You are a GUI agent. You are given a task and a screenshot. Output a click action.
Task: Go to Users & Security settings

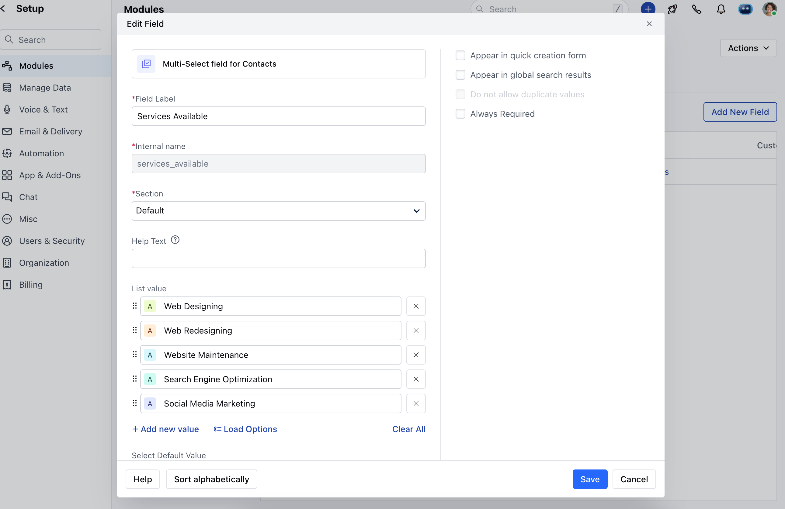click(x=52, y=241)
